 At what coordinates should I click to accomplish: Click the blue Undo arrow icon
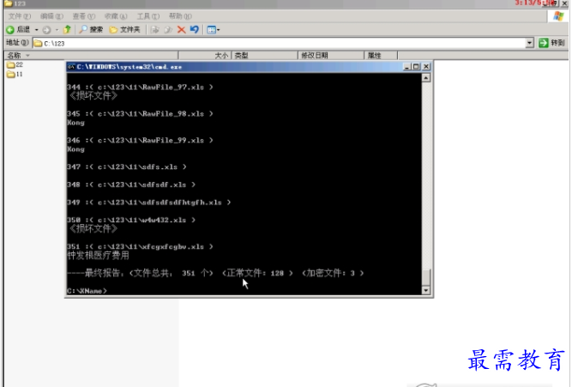[x=195, y=29]
